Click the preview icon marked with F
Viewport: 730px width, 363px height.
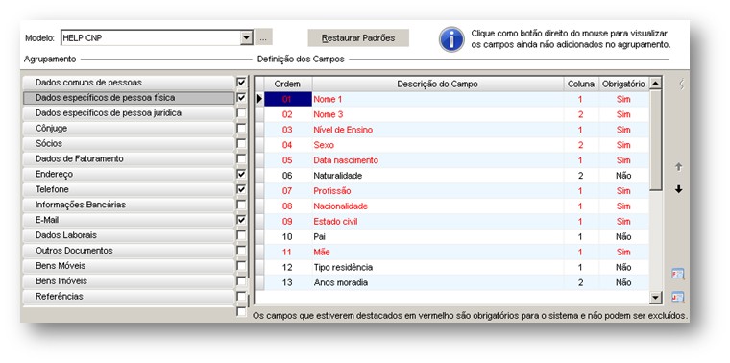point(678,274)
